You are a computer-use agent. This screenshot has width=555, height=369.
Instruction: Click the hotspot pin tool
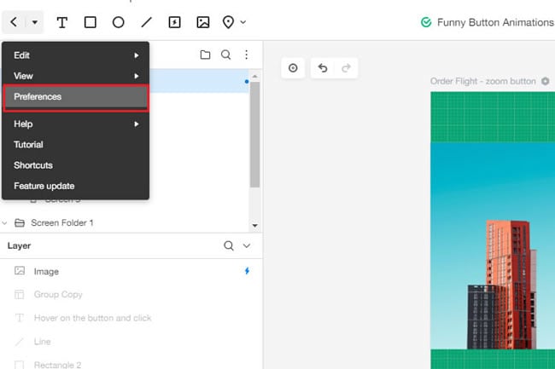point(228,22)
